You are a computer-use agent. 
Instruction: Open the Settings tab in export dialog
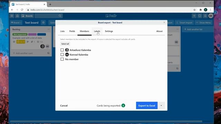[109, 31]
